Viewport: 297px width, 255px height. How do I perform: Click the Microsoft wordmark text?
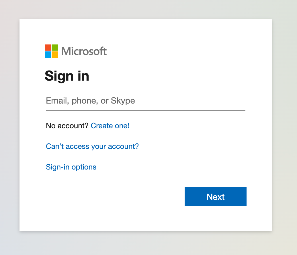pos(84,51)
